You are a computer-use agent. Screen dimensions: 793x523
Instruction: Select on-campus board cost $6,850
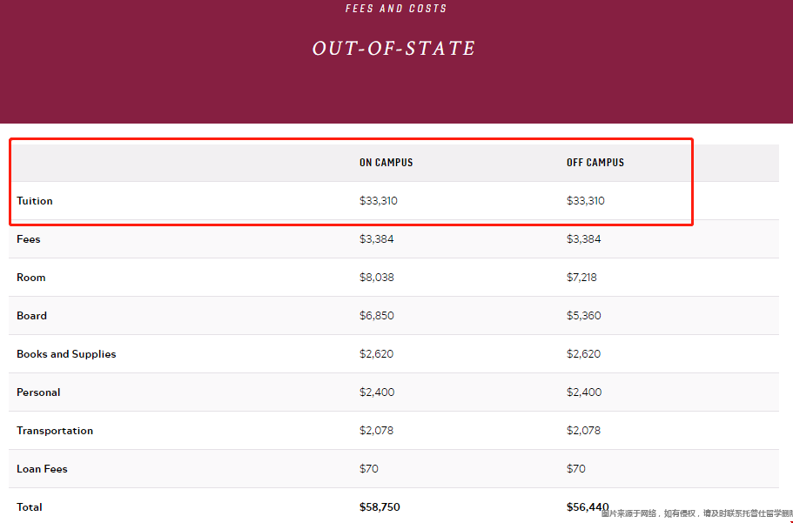[x=377, y=316]
